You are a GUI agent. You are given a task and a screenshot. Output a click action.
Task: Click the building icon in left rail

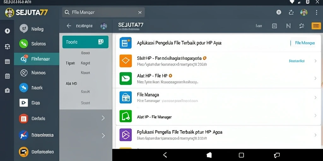click(7, 76)
